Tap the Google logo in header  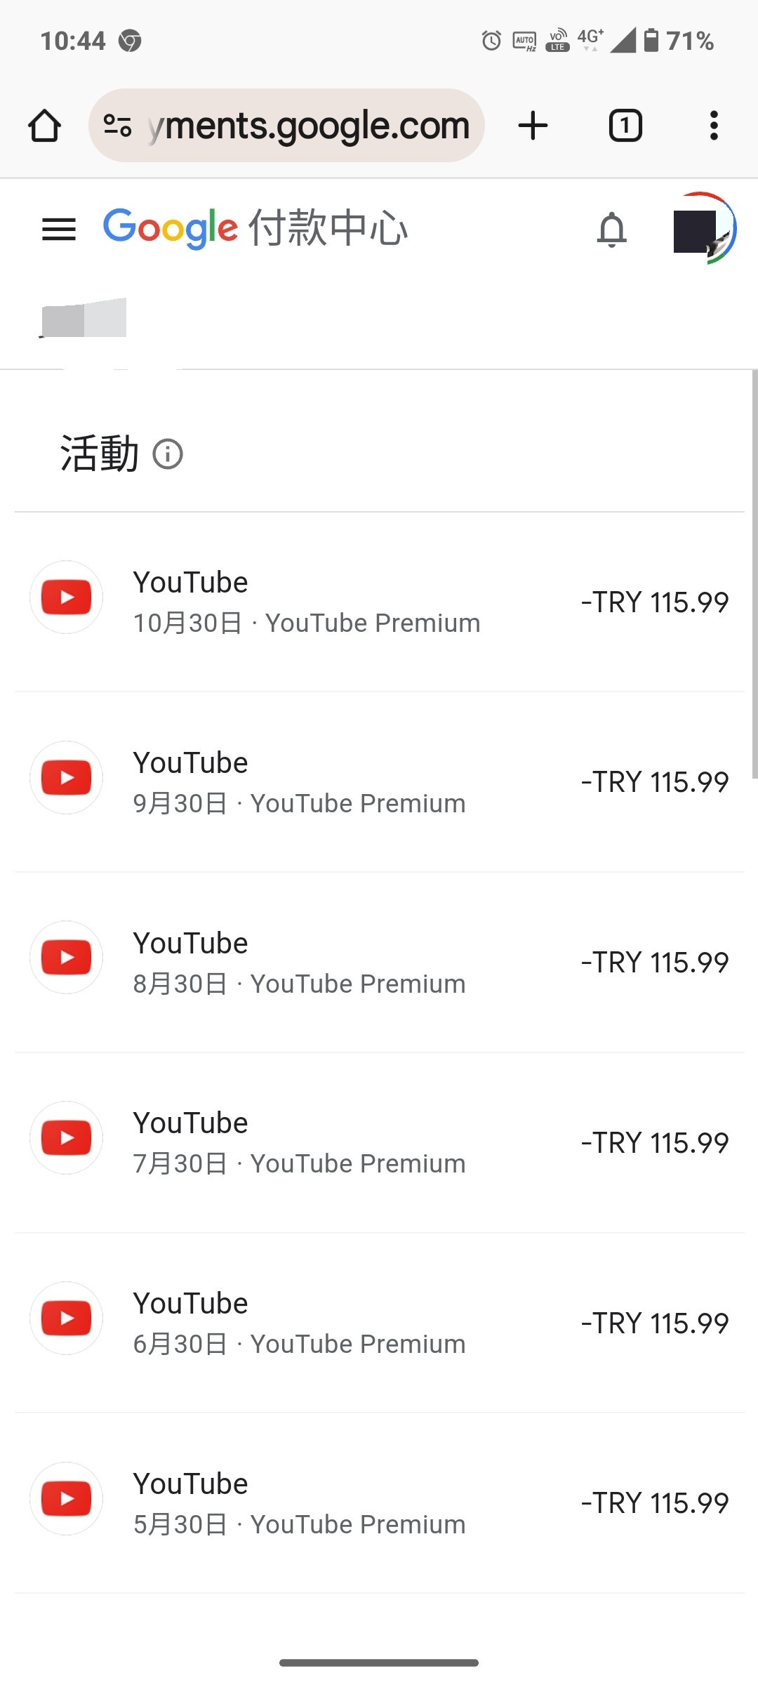tap(171, 228)
